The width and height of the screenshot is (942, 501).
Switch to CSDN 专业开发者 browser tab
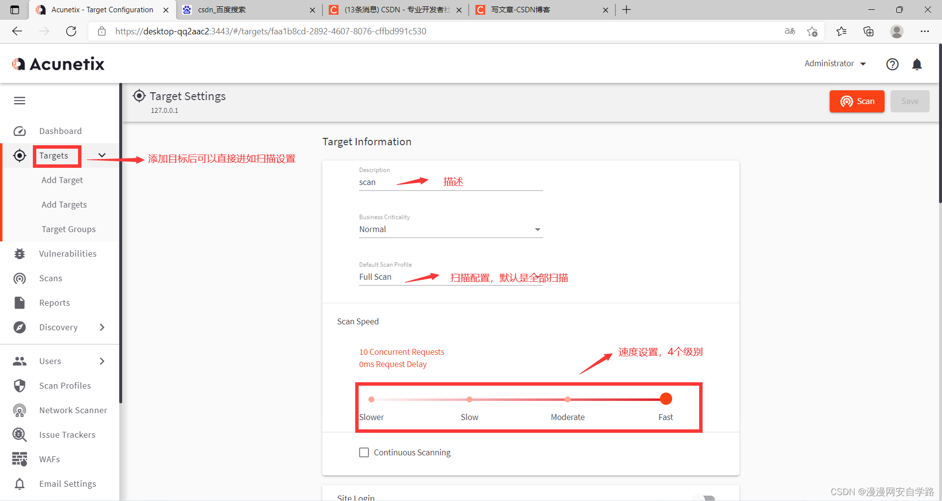coord(395,10)
